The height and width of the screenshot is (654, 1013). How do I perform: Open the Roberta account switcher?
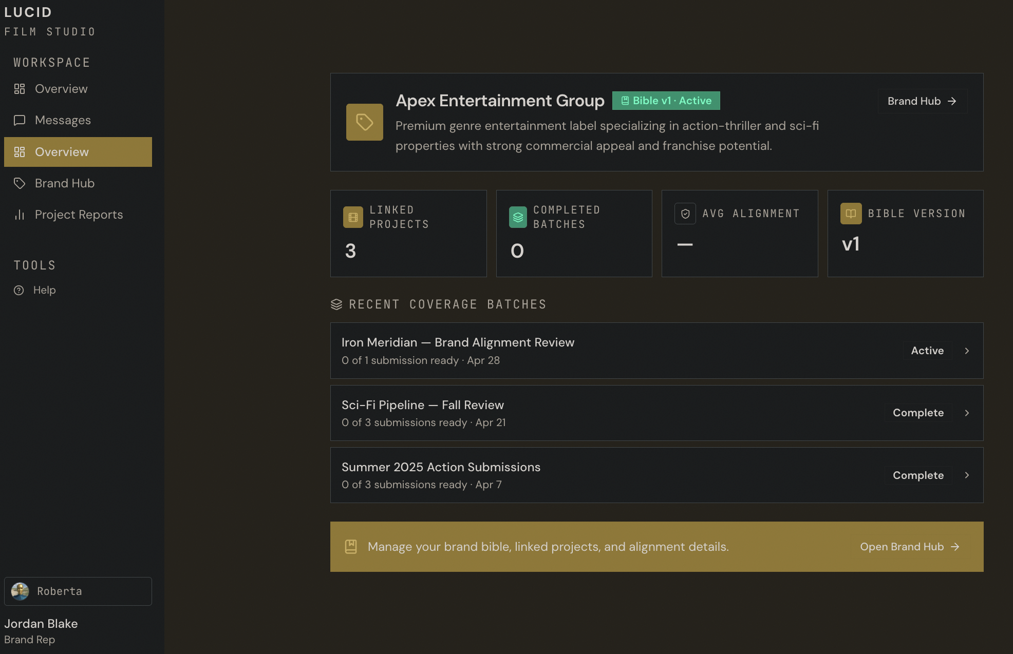point(78,591)
